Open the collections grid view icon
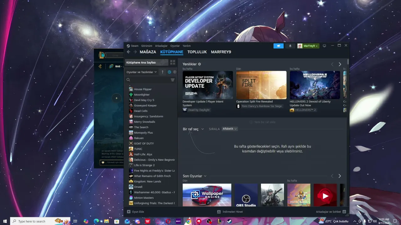The width and height of the screenshot is (401, 225). tap(173, 62)
